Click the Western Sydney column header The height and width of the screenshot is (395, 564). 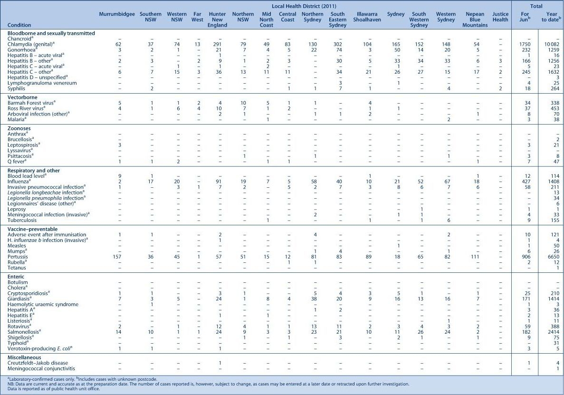[x=446, y=17]
